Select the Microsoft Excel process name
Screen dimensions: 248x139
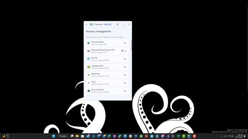coord(97,90)
